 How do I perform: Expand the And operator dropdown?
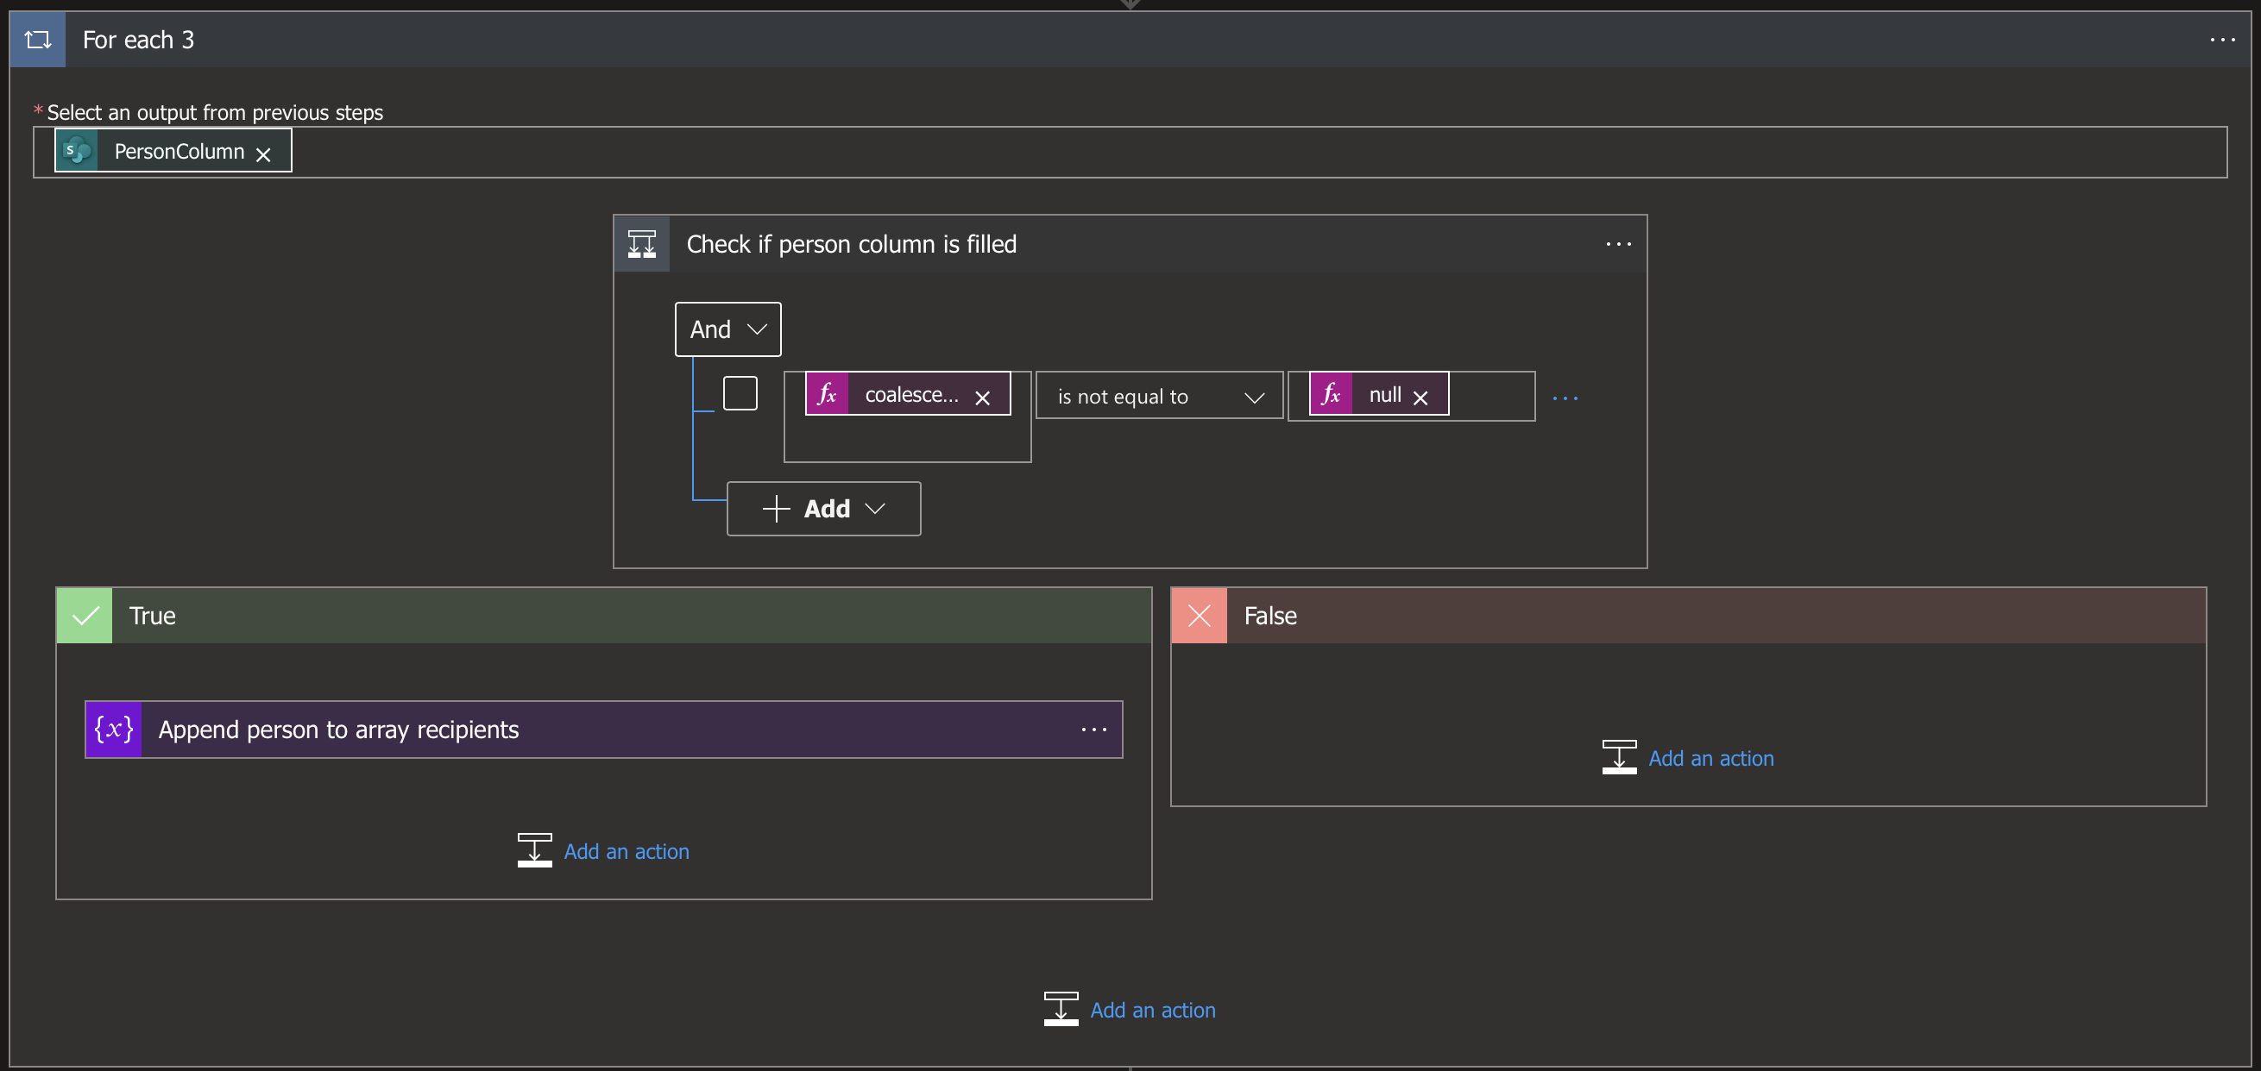click(727, 329)
